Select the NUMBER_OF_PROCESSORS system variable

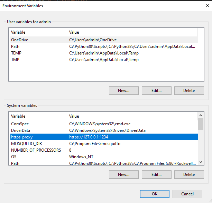coord(36,150)
